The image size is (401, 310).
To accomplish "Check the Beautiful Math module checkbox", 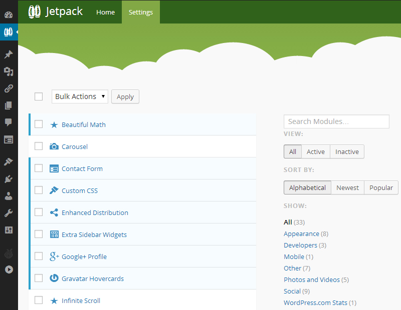I will pos(39,124).
